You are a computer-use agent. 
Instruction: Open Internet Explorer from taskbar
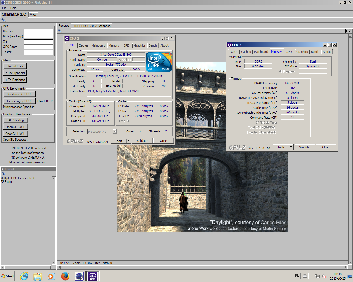tap(24, 276)
